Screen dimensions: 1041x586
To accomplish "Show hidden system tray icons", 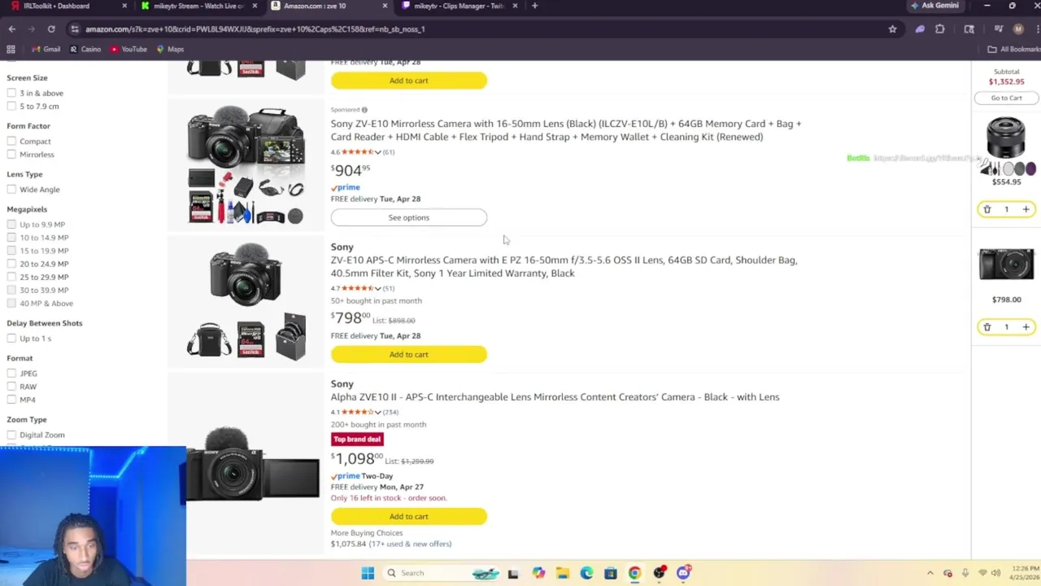I will tap(930, 573).
